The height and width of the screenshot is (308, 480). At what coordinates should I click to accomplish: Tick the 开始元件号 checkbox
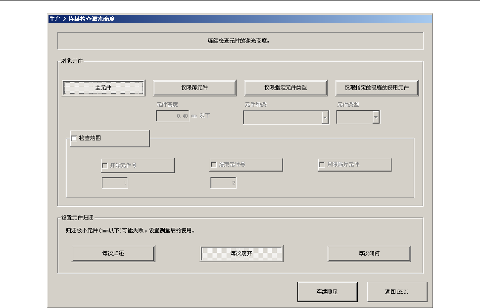click(105, 166)
